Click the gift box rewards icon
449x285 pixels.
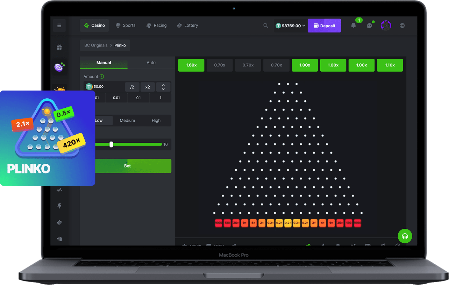click(59, 47)
